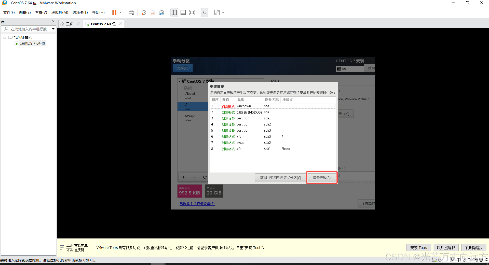
Task: Click the stretch guest display icon
Action: 217,12
